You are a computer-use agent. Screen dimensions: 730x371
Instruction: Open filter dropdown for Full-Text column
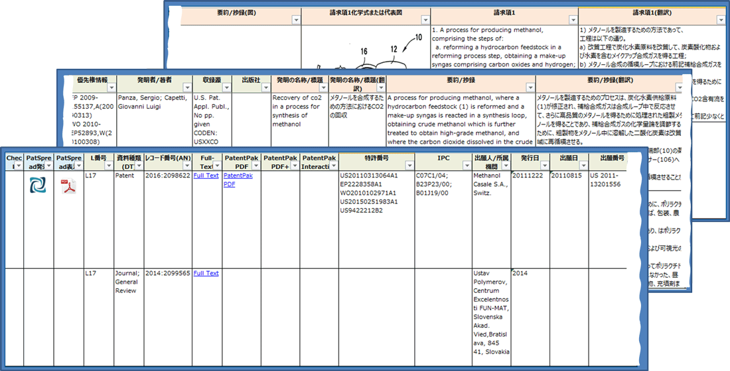(x=216, y=166)
